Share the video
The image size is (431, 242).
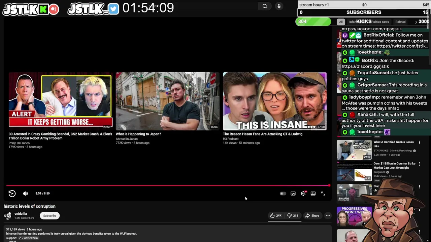(312, 216)
